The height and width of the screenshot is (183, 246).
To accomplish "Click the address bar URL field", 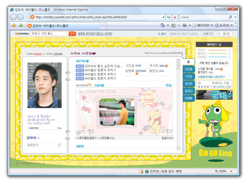I will pyautogui.click(x=96, y=17).
